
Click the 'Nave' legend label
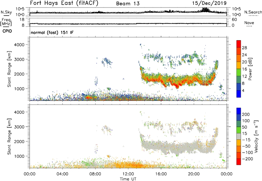click(249, 23)
